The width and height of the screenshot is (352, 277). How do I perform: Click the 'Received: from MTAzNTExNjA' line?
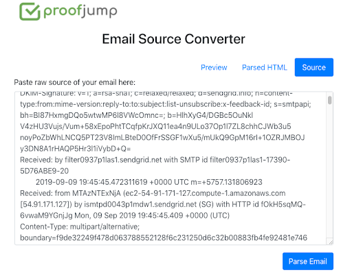click(153, 193)
